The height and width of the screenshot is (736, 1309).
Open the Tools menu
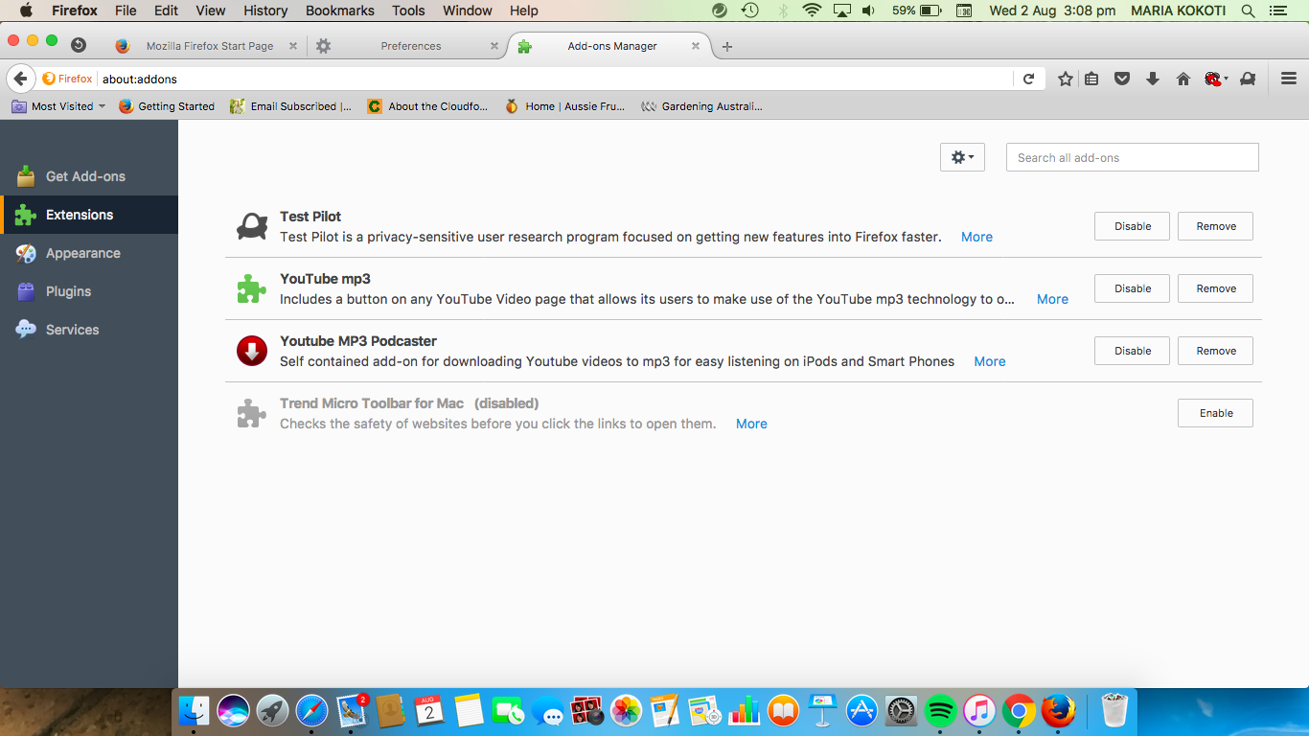(408, 11)
